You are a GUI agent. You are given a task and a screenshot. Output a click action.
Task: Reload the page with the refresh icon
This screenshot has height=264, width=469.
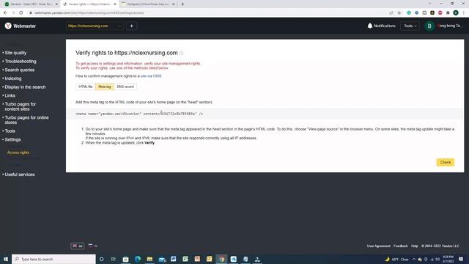coord(21,13)
